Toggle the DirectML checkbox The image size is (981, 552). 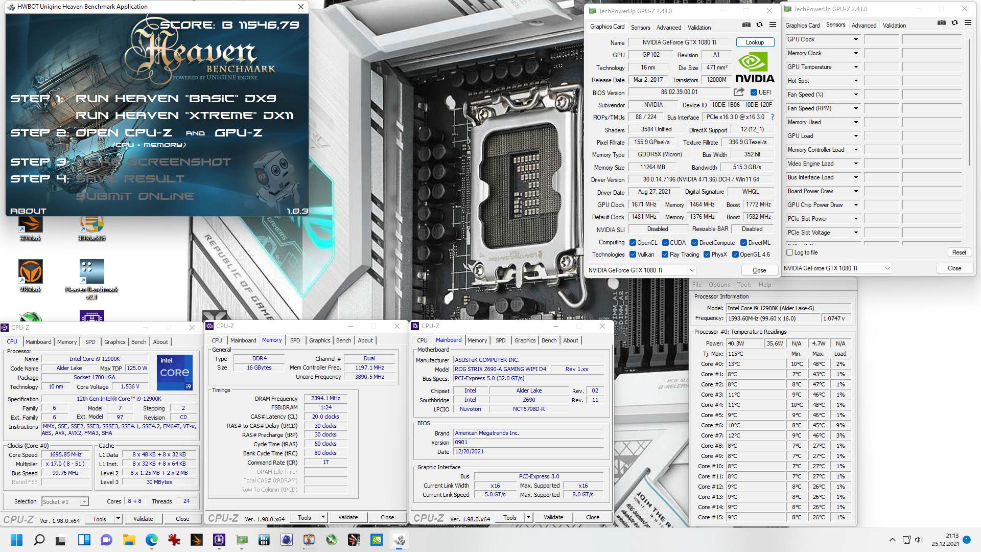pyautogui.click(x=743, y=243)
